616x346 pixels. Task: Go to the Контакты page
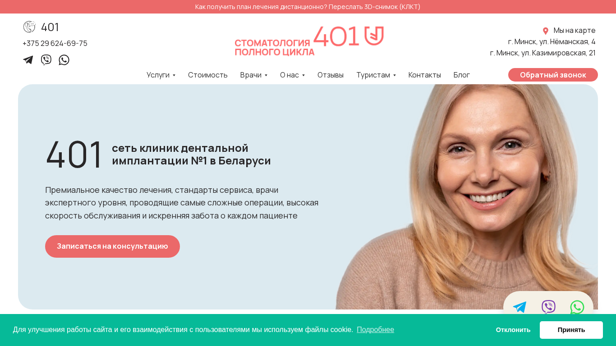425,75
